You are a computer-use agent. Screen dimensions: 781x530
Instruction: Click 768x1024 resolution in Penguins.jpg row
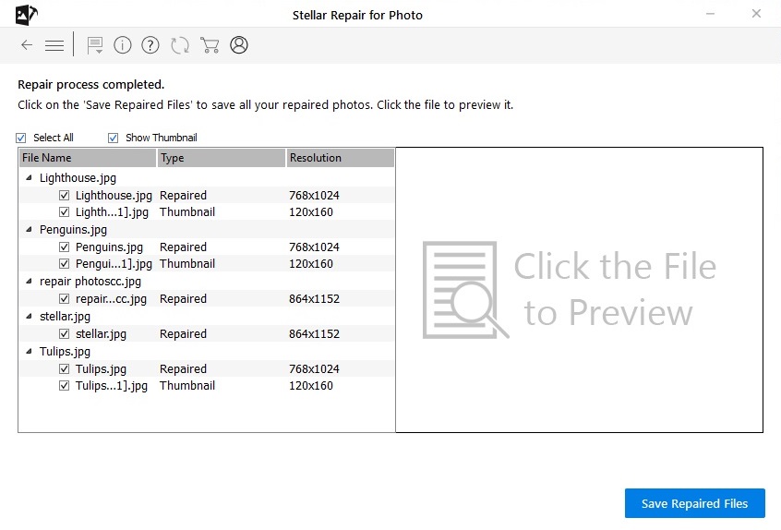point(314,247)
